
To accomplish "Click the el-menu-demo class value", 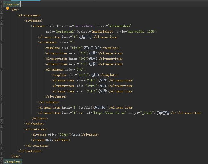I will click(x=119, y=26).
